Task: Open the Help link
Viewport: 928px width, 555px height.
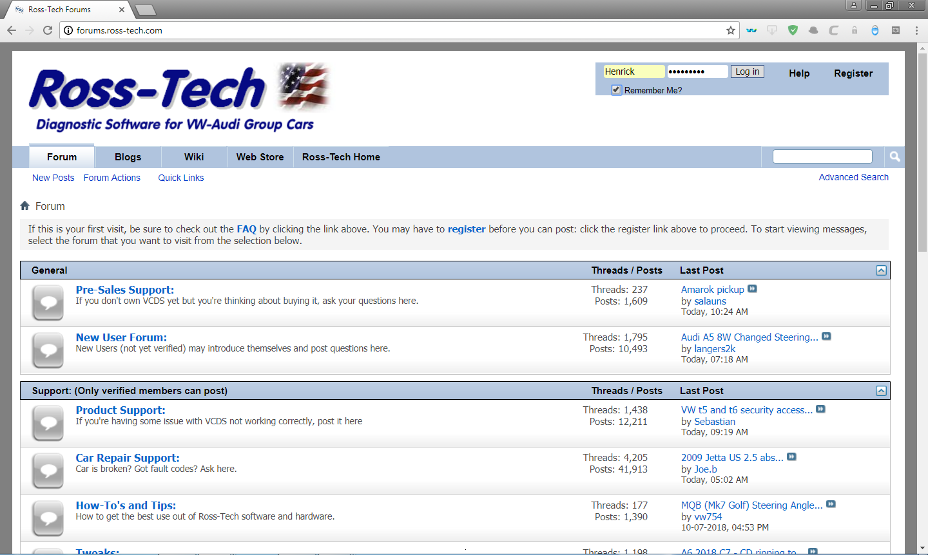Action: point(799,73)
